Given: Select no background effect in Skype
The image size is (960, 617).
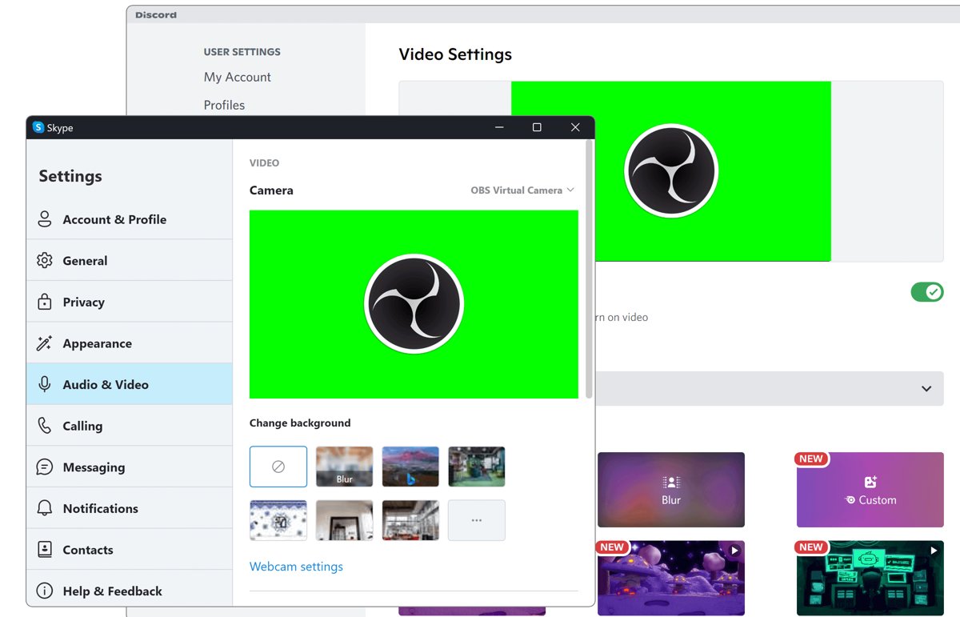Looking at the screenshot, I should (x=278, y=467).
